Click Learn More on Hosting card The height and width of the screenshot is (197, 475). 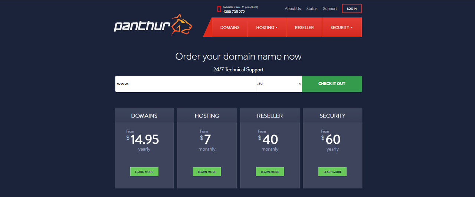[207, 172]
